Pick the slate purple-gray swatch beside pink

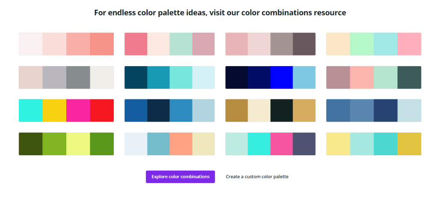pos(304,144)
